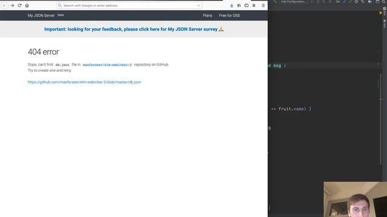Open the Free for OSS link

click(229, 16)
